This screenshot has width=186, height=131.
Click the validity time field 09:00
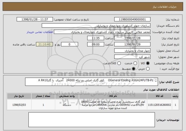96,44
